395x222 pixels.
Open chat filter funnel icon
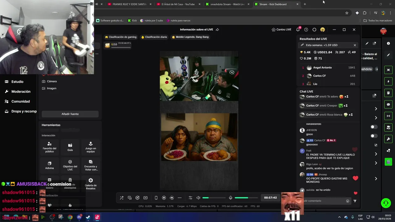[x=355, y=201]
